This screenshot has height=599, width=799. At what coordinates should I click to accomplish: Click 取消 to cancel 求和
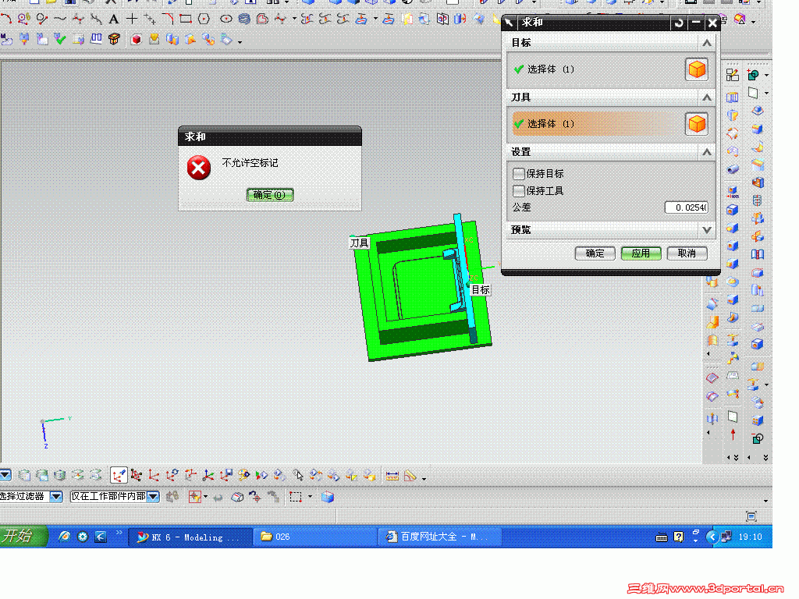tap(687, 253)
